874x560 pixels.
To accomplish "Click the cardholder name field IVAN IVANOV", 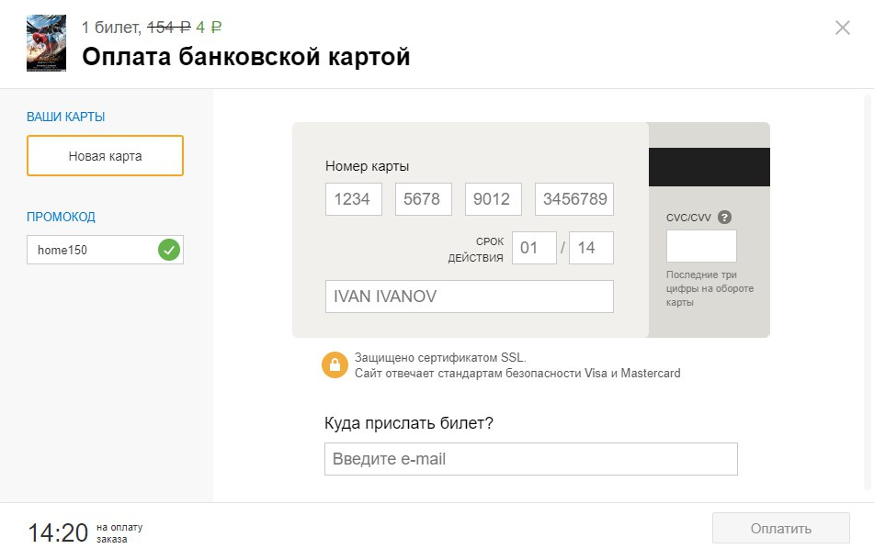I will 470,297.
